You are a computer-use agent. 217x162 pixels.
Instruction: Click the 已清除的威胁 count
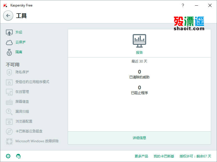pos(139,72)
